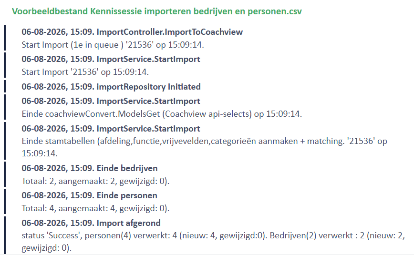Viewport: 414px width, 255px height.
Task: Click the "Start Import '21536' op 15:09:14" line
Action: point(85,72)
